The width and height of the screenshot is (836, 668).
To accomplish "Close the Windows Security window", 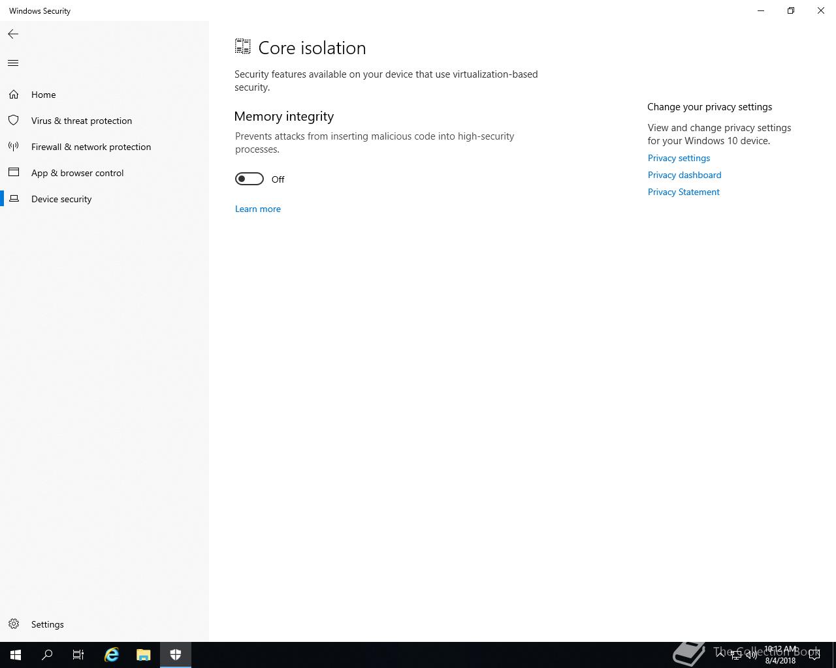I will pos(821,10).
